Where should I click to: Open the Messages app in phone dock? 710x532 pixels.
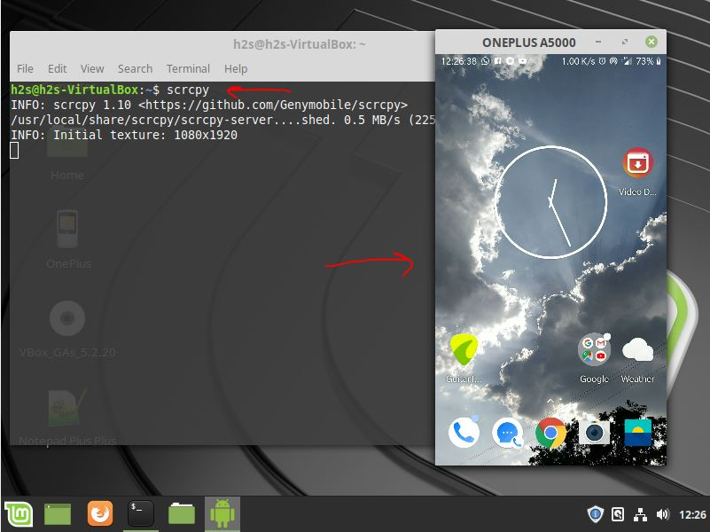point(507,433)
